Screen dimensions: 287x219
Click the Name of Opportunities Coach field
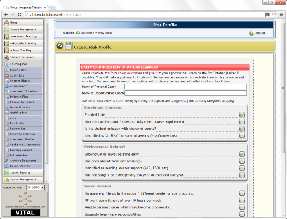tap(185, 93)
